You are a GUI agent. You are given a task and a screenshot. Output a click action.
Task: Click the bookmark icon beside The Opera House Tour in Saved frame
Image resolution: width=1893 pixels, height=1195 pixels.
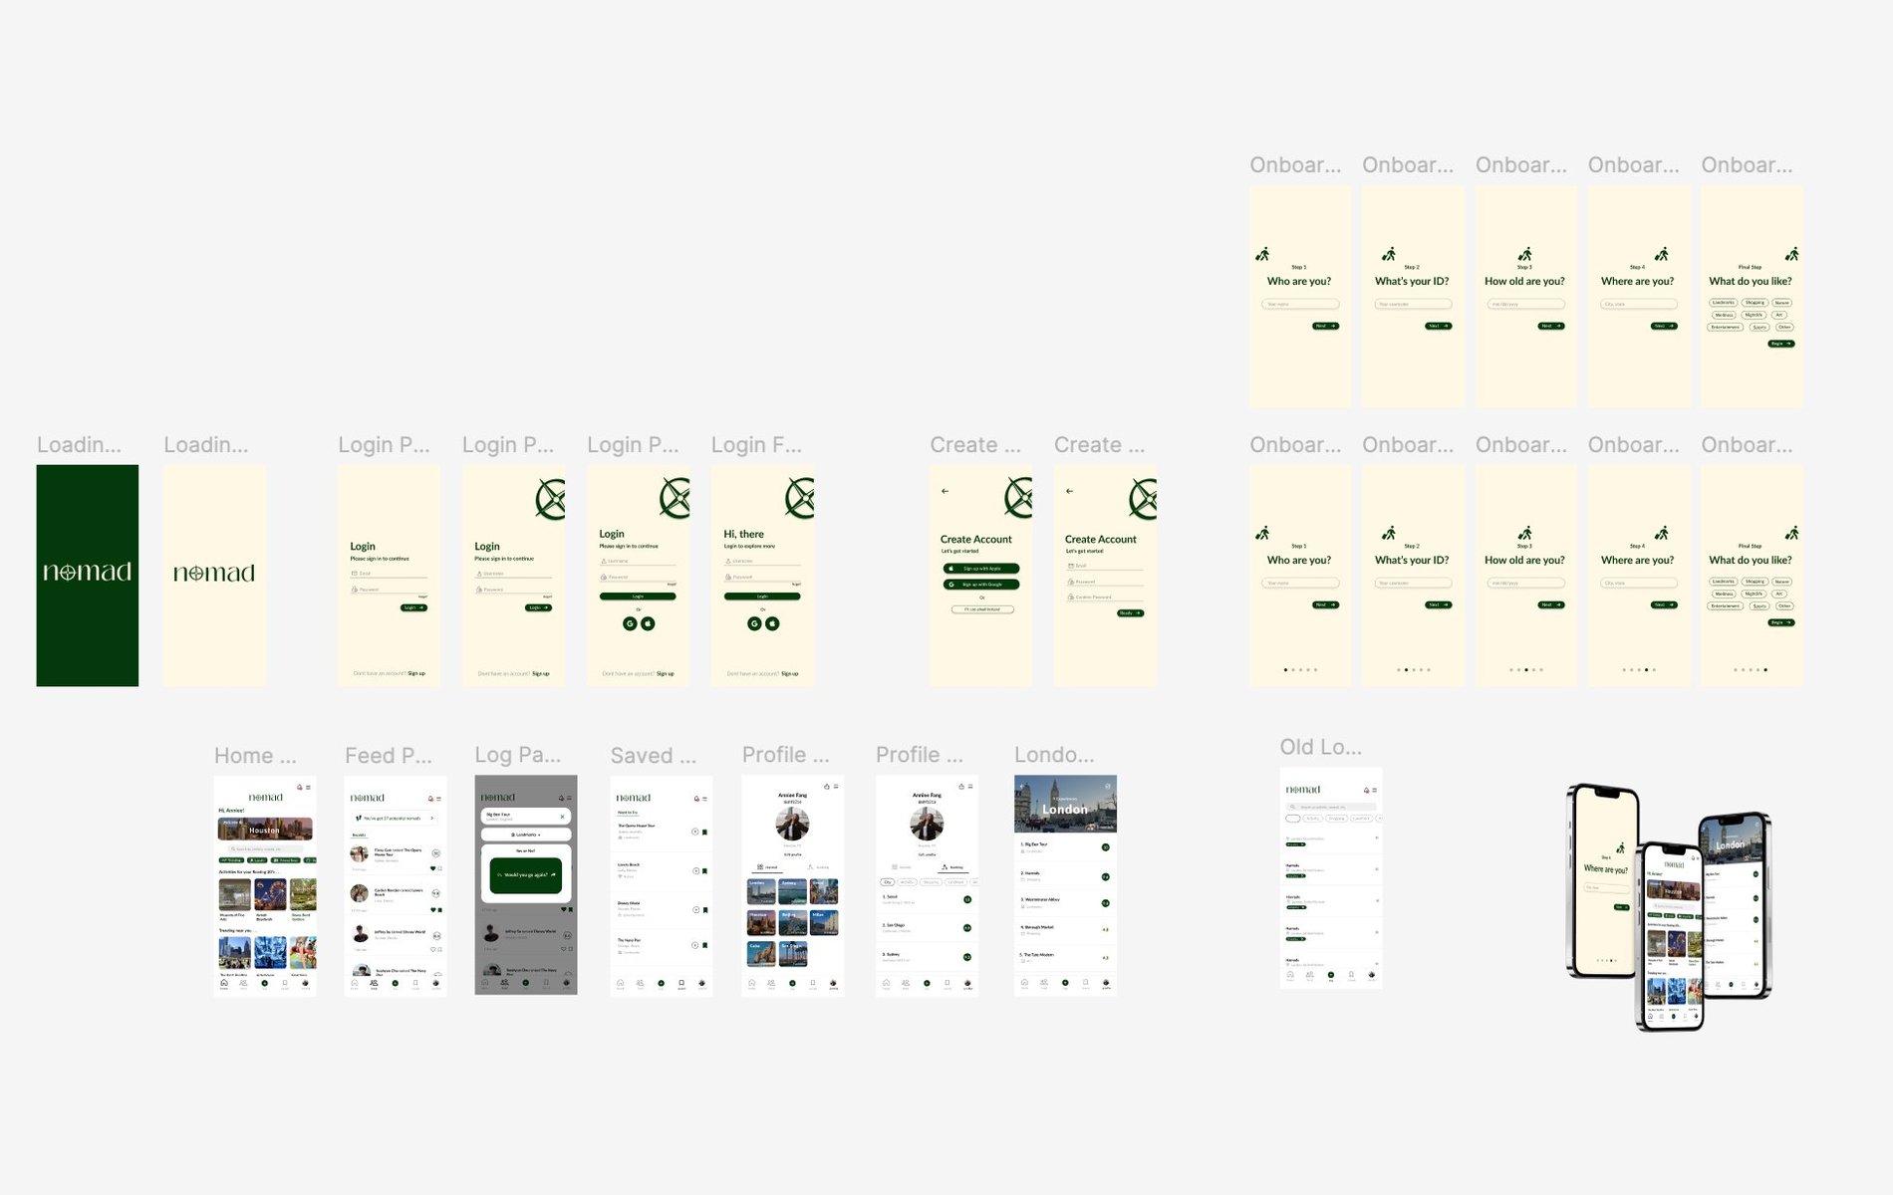coord(704,832)
